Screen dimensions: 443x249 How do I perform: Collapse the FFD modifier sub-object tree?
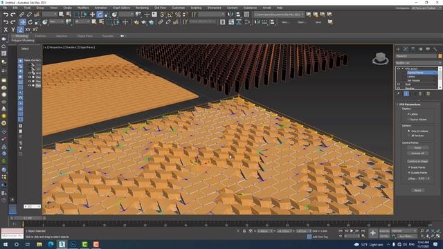point(403,68)
